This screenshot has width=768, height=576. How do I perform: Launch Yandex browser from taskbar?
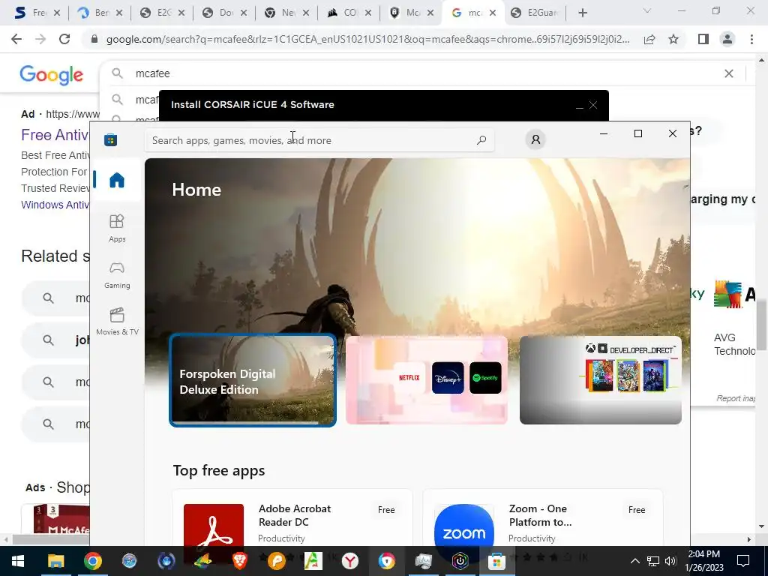349,561
